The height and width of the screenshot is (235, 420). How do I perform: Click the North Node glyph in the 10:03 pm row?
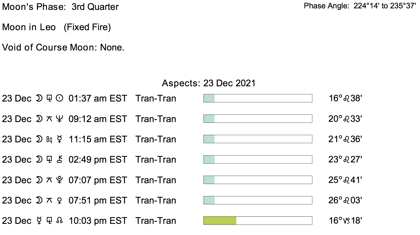(x=59, y=221)
